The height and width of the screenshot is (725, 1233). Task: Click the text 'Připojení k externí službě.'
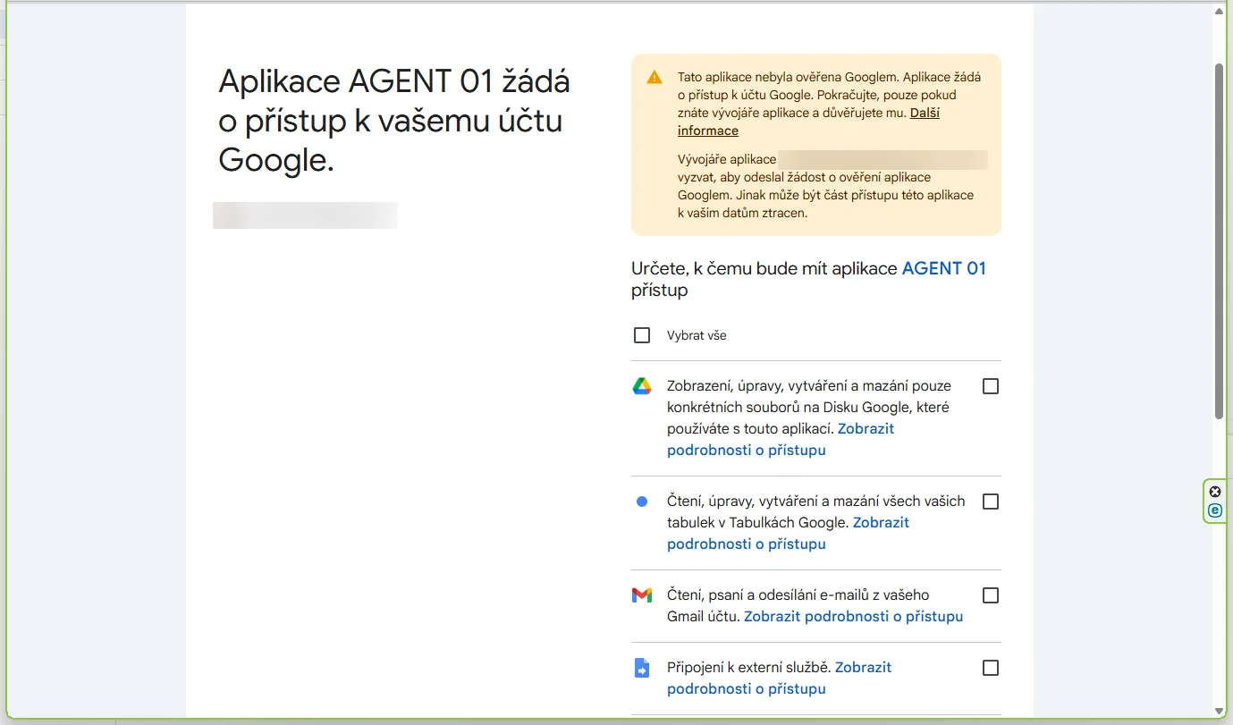pos(749,667)
